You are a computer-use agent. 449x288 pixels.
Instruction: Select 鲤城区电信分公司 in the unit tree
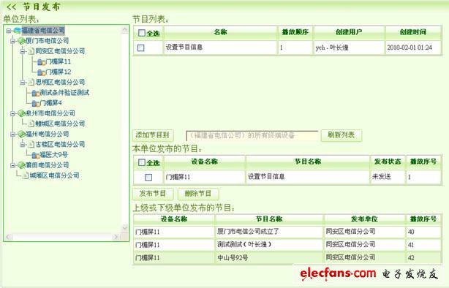click(60, 124)
